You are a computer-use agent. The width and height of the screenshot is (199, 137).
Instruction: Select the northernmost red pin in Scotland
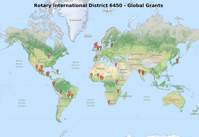(x=96, y=44)
